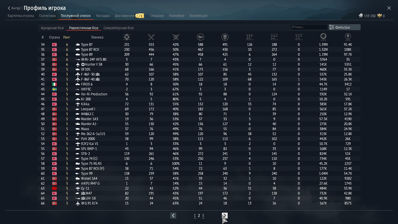Select the STB-2 vehicle name

85,154
